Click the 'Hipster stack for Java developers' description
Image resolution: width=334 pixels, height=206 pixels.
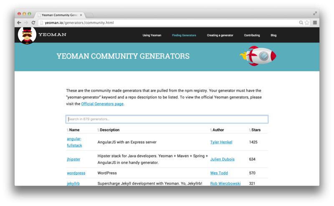click(152, 159)
